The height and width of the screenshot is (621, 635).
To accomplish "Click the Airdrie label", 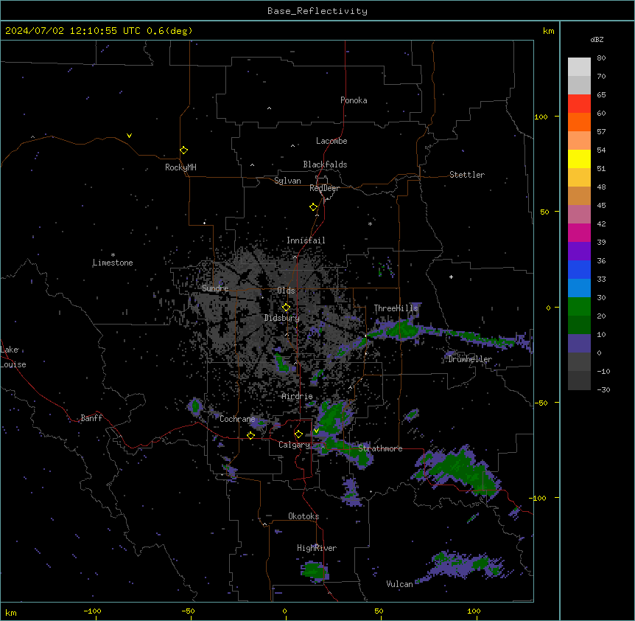I will (298, 396).
